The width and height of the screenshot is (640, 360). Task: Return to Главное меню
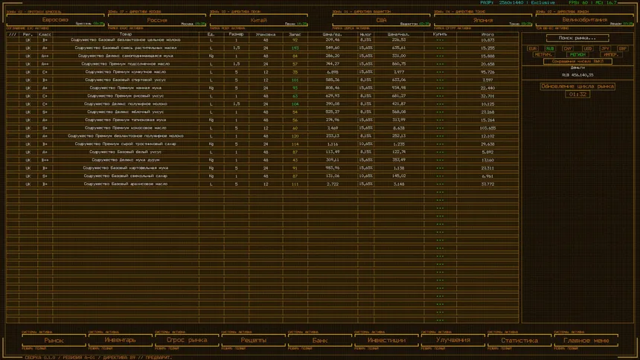(x=586, y=340)
